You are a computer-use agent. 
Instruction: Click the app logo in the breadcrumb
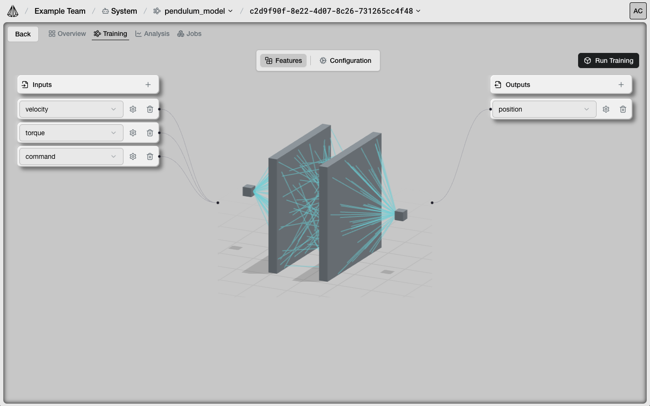pyautogui.click(x=13, y=10)
